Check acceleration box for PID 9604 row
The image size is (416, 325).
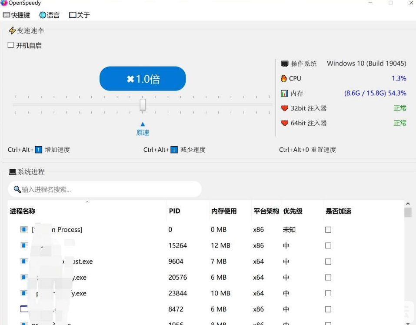pos(328,261)
